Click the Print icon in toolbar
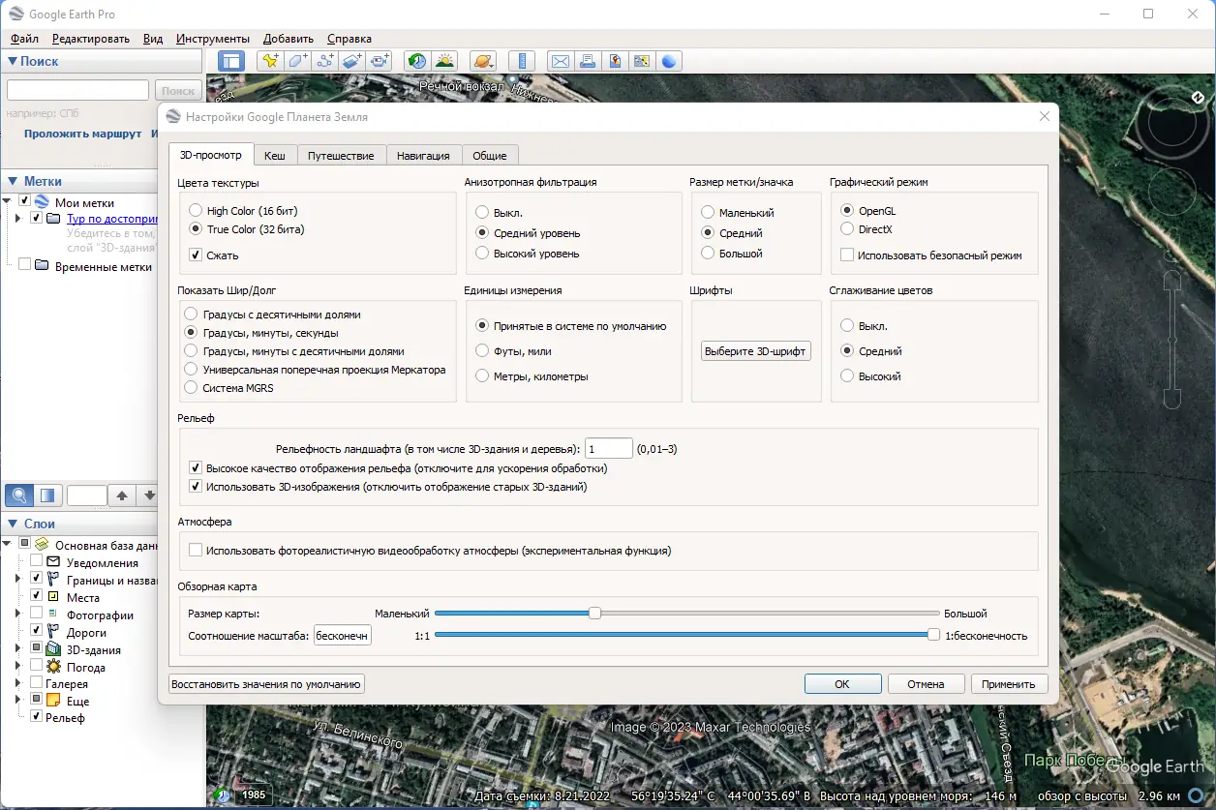Image resolution: width=1216 pixels, height=810 pixels. pyautogui.click(x=587, y=61)
